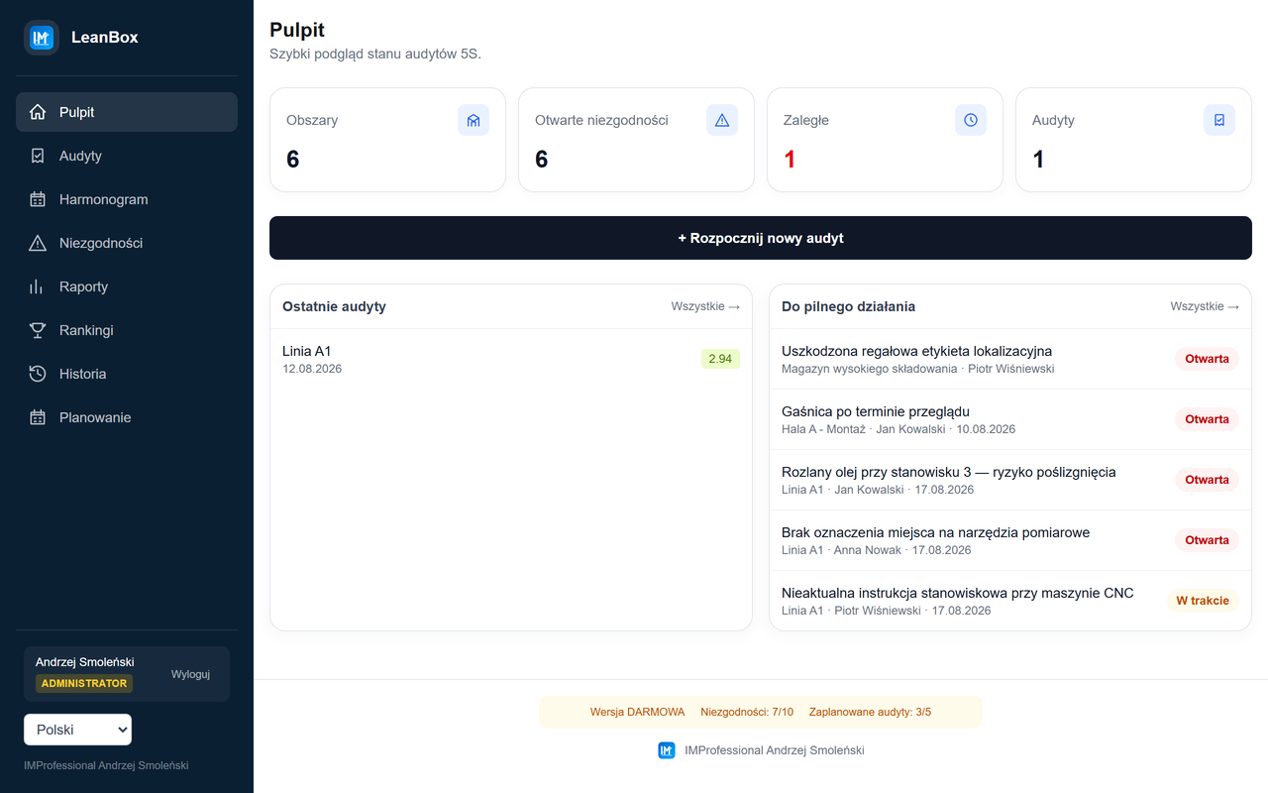Image resolution: width=1268 pixels, height=793 pixels.
Task: Go to the Harmonogram page label
Action: (x=104, y=199)
